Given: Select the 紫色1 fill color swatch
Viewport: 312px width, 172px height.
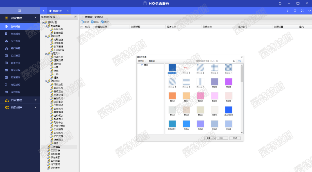Looking at the screenshot, I should [x=228, y=82].
